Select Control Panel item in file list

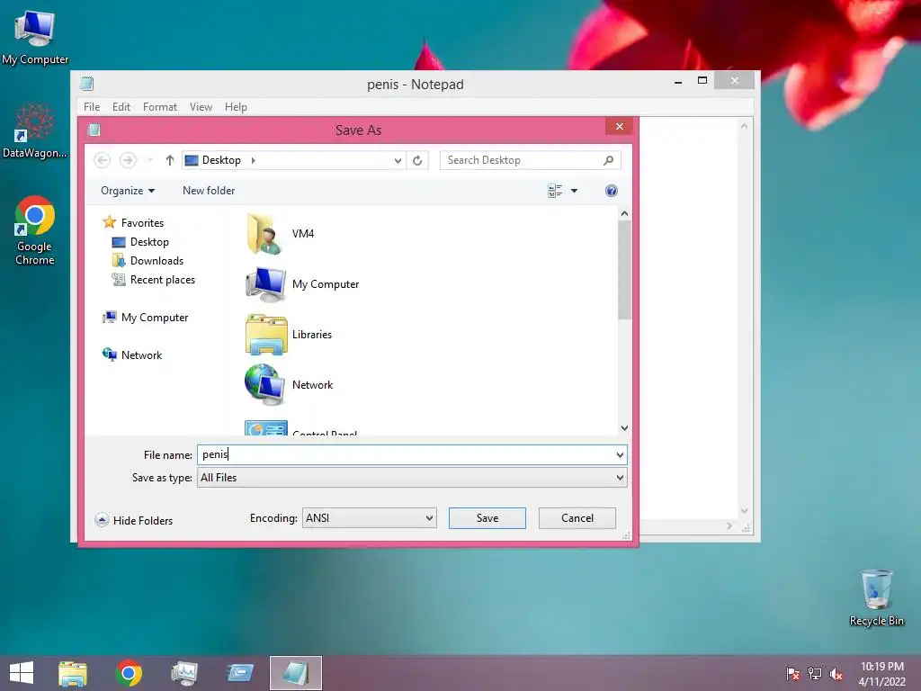[300, 428]
